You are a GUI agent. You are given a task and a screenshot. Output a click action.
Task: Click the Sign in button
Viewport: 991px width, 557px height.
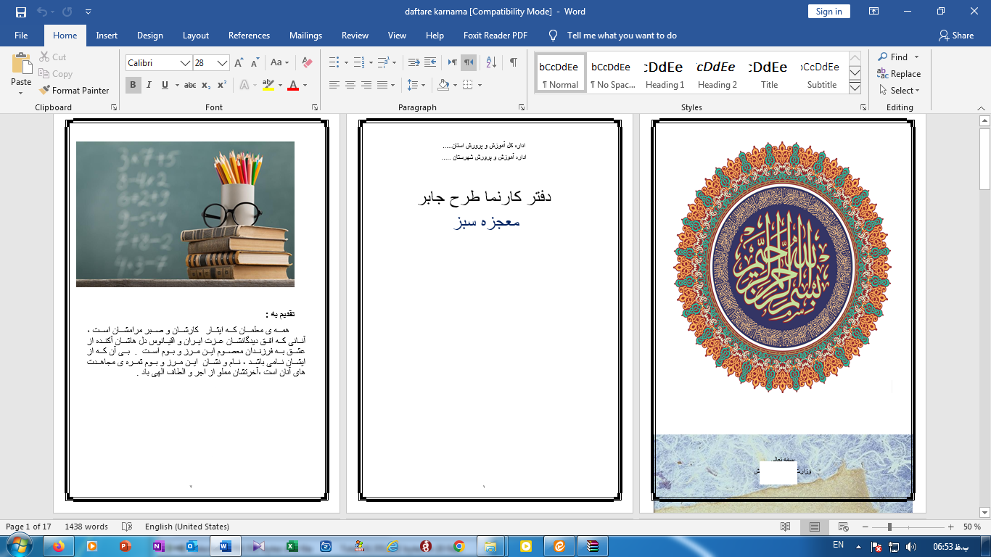(828, 12)
